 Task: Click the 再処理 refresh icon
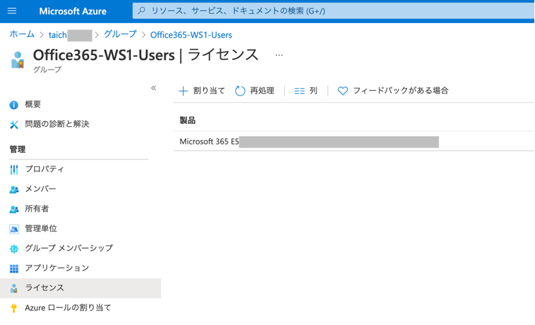tap(240, 91)
